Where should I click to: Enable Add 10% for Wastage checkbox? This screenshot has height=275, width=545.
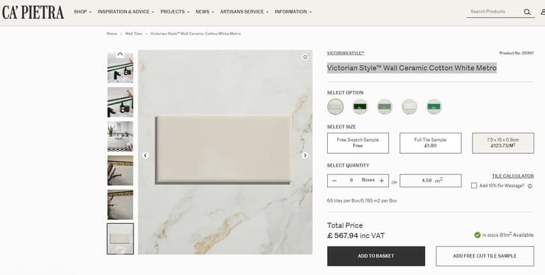[474, 186]
